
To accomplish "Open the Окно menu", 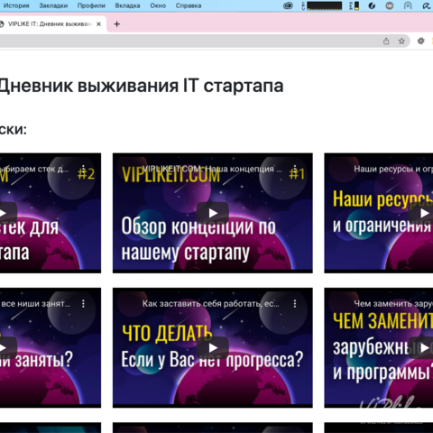I will pos(158,5).
